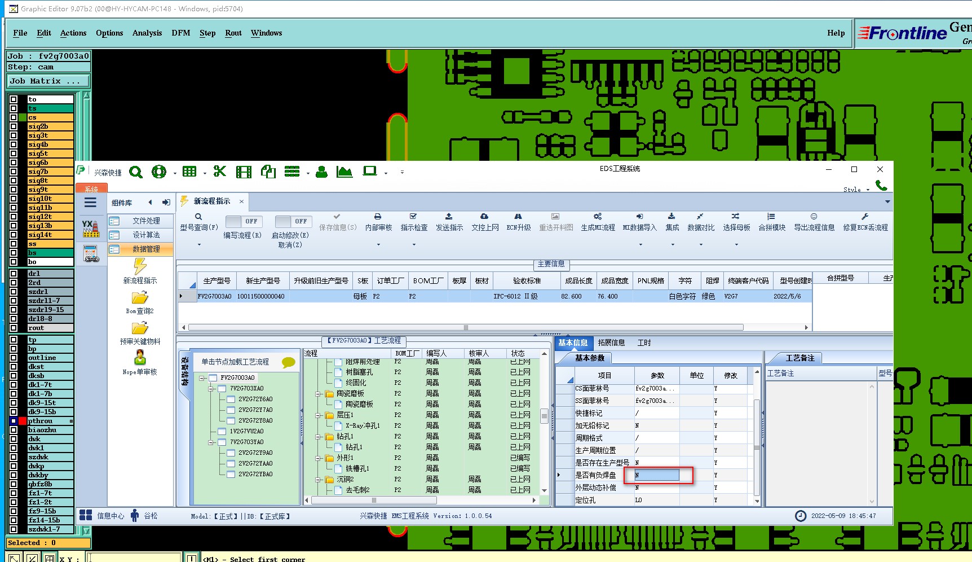The width and height of the screenshot is (972, 562).
Task: Click ECN升级 toolbar icon
Action: 518,216
